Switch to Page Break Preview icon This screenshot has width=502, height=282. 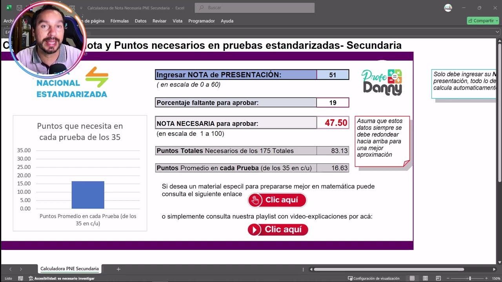click(x=439, y=278)
